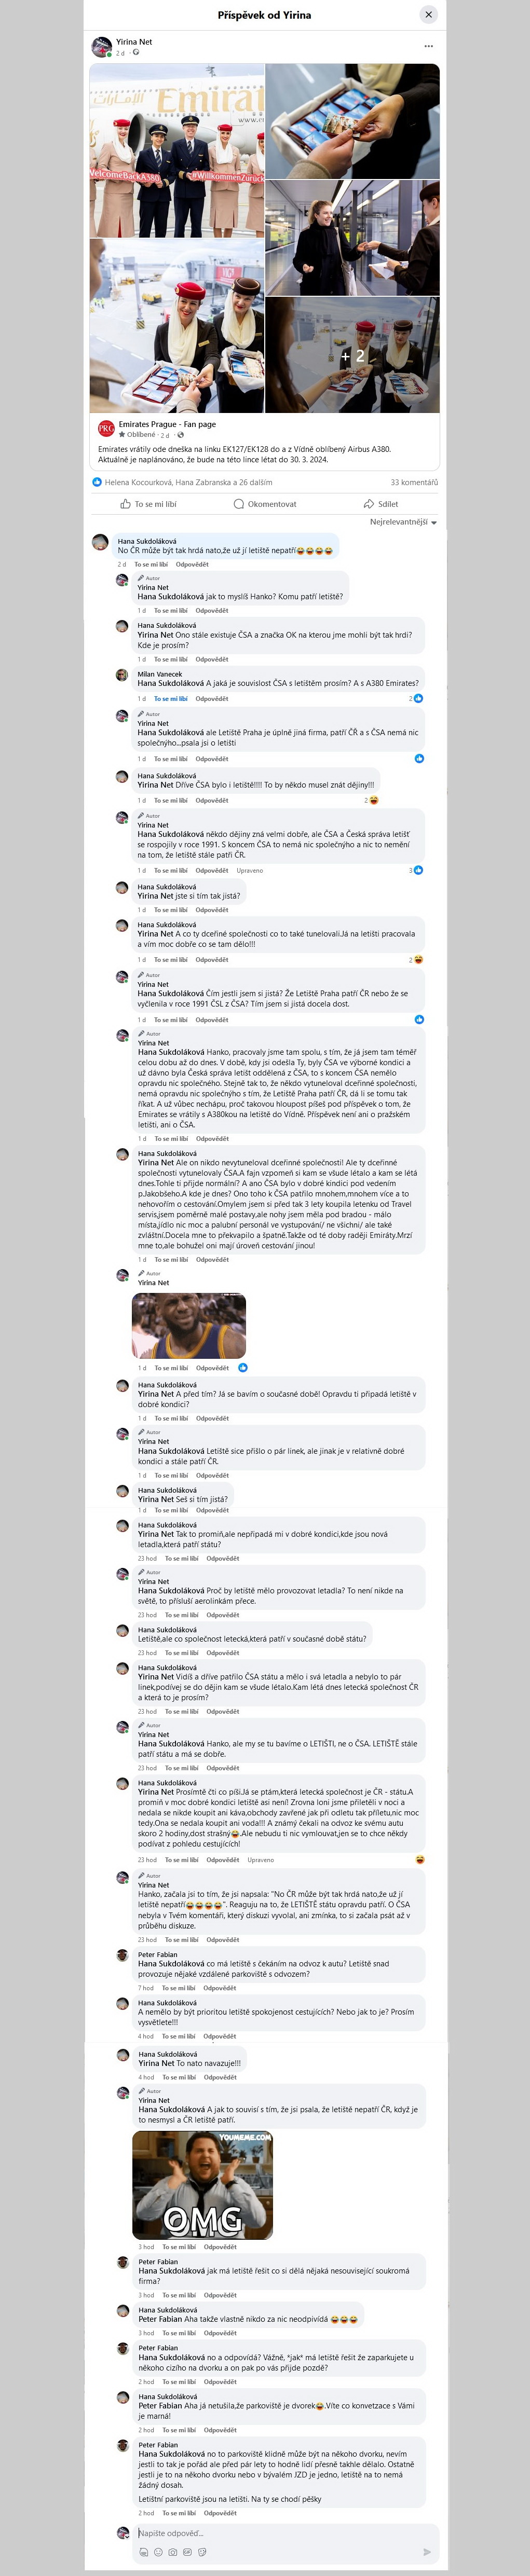Image resolution: width=530 pixels, height=2576 pixels.
Task: Send the reply with the arrow icon
Action: click(427, 2552)
